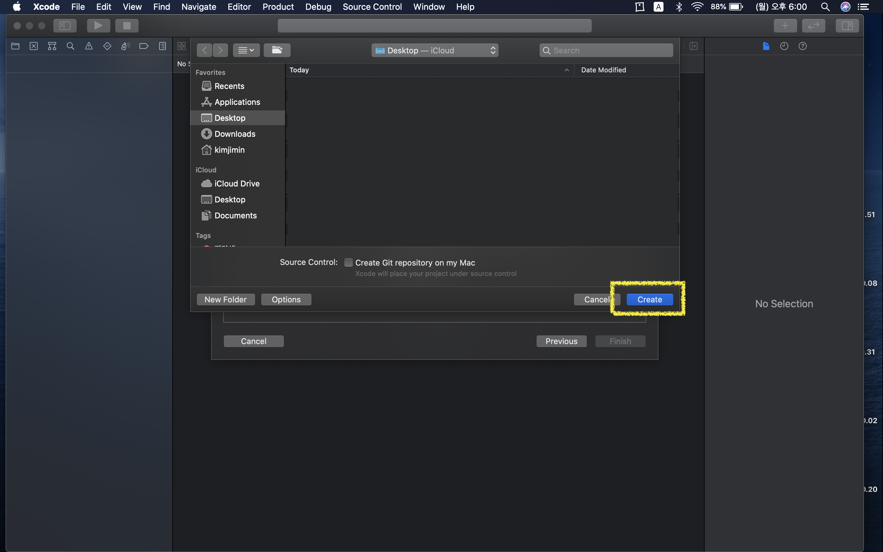Open the Xcode menu

46,6
